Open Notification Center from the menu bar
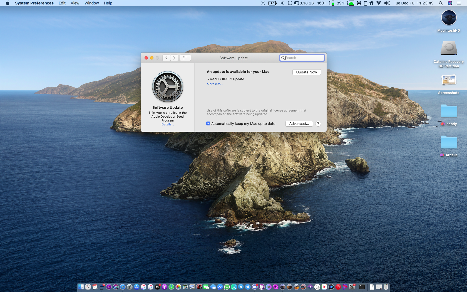This screenshot has width=467, height=292. coord(458,3)
